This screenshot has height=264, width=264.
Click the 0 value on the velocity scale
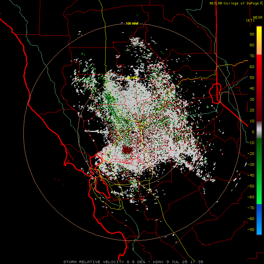pos(253,132)
